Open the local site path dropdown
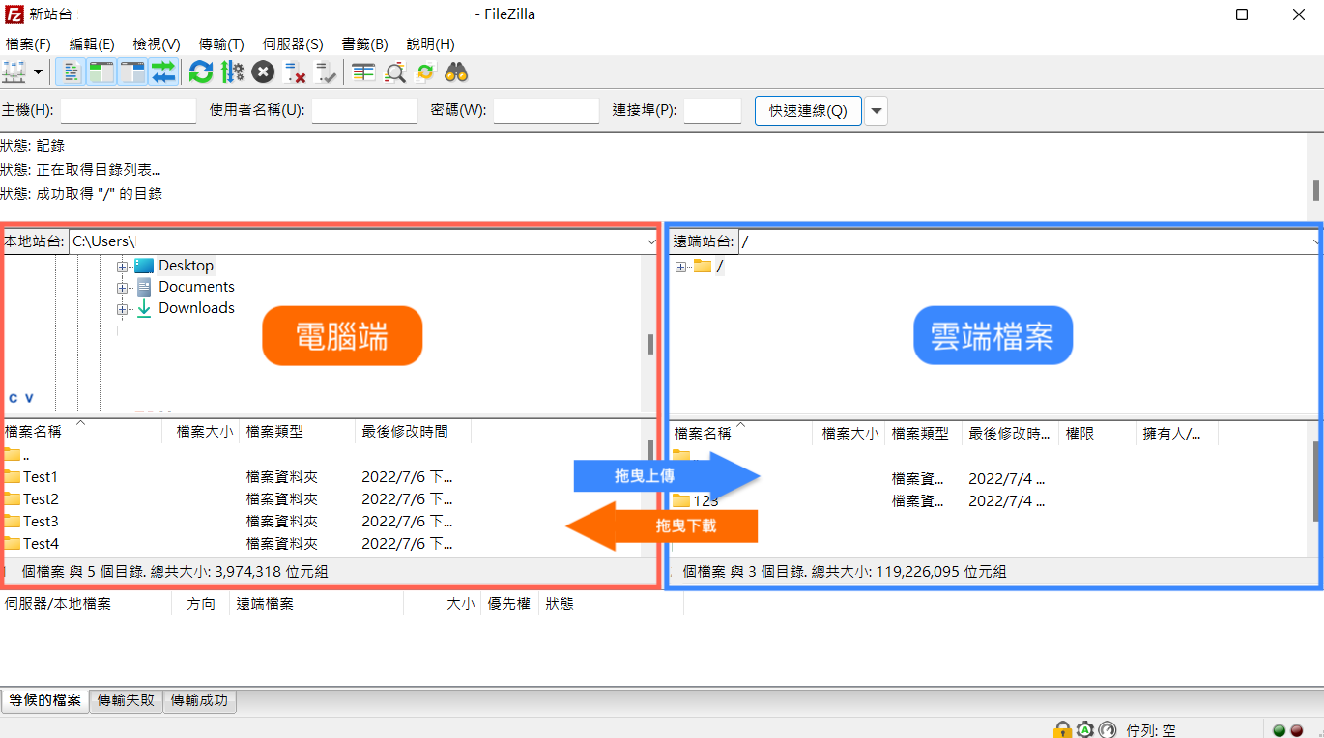Screen dimensions: 1324x738 coord(650,241)
